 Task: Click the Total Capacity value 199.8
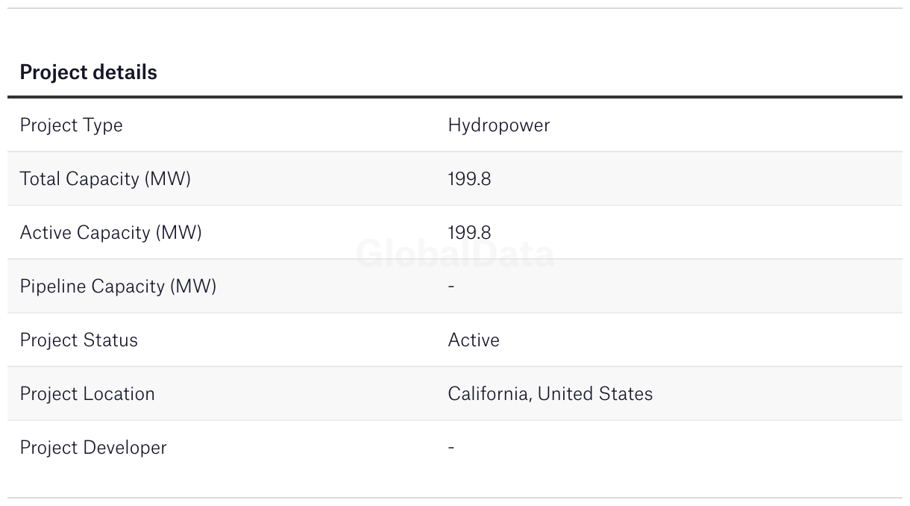469,179
